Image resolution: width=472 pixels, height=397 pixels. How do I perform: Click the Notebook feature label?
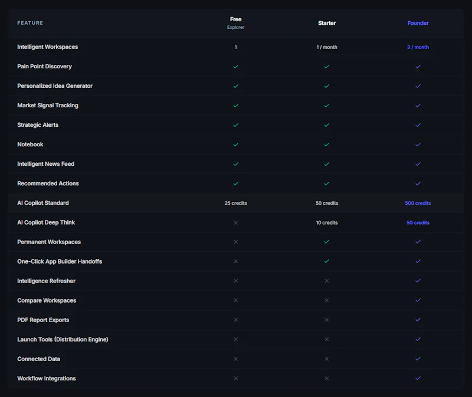pyautogui.click(x=31, y=145)
